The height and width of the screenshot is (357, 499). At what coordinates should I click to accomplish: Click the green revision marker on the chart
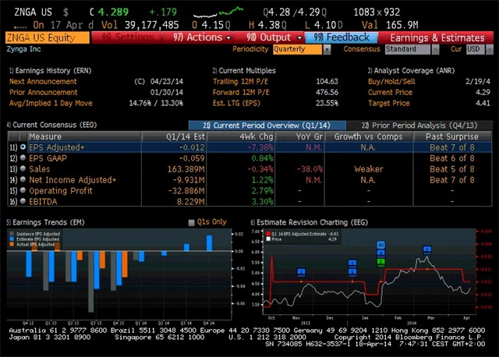coord(381,262)
